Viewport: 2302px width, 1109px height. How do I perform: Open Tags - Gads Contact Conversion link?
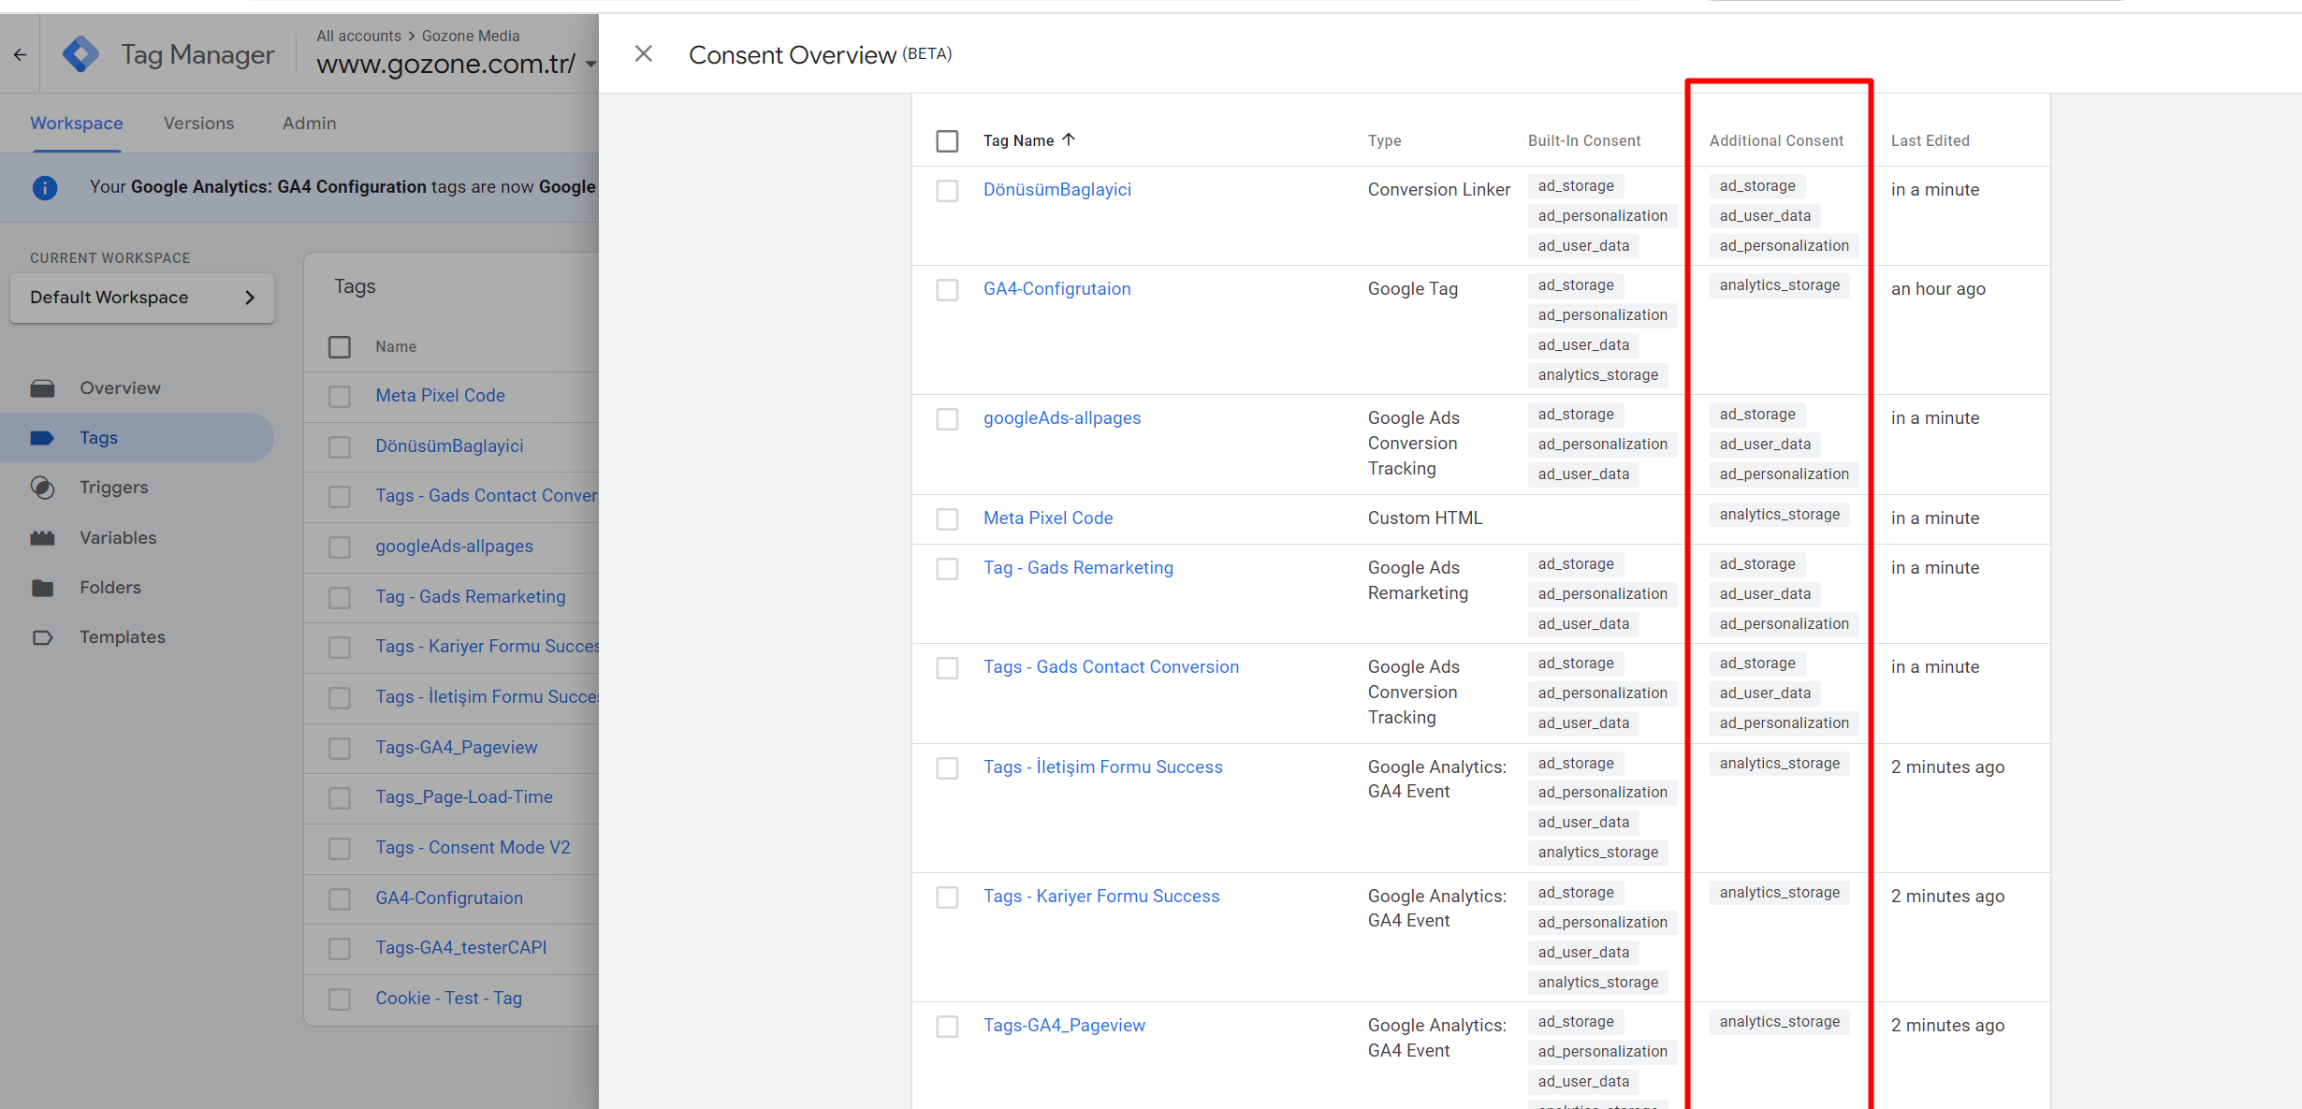click(1111, 667)
